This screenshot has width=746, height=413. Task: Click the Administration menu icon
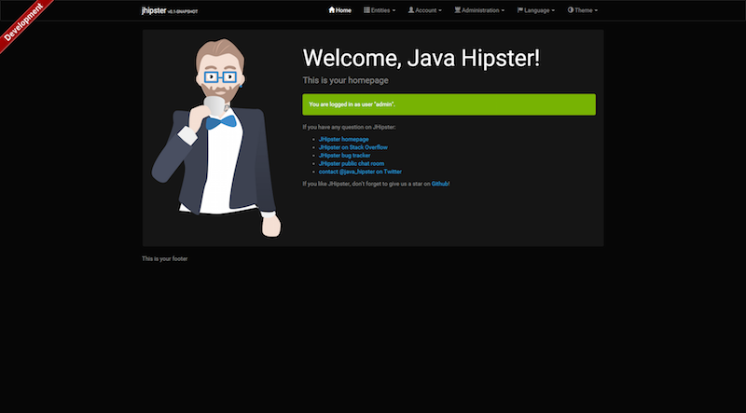coord(458,10)
